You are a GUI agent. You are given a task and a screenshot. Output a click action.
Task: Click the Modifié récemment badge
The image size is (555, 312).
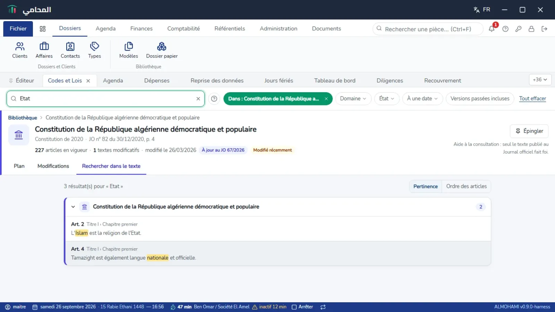click(x=272, y=150)
